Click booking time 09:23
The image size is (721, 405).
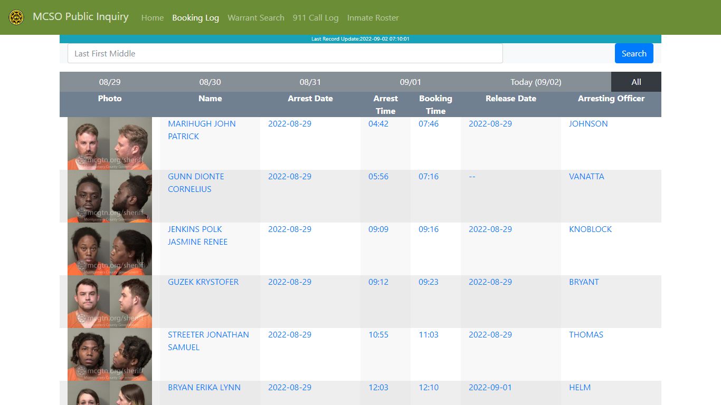[429, 282]
